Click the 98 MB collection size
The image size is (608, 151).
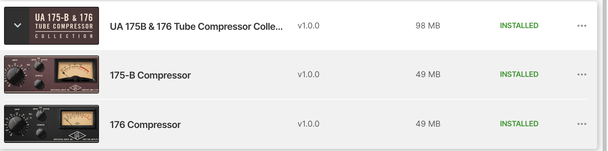click(x=428, y=26)
